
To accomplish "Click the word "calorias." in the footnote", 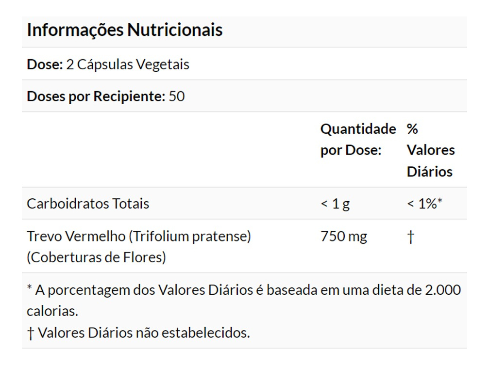I will (52, 311).
